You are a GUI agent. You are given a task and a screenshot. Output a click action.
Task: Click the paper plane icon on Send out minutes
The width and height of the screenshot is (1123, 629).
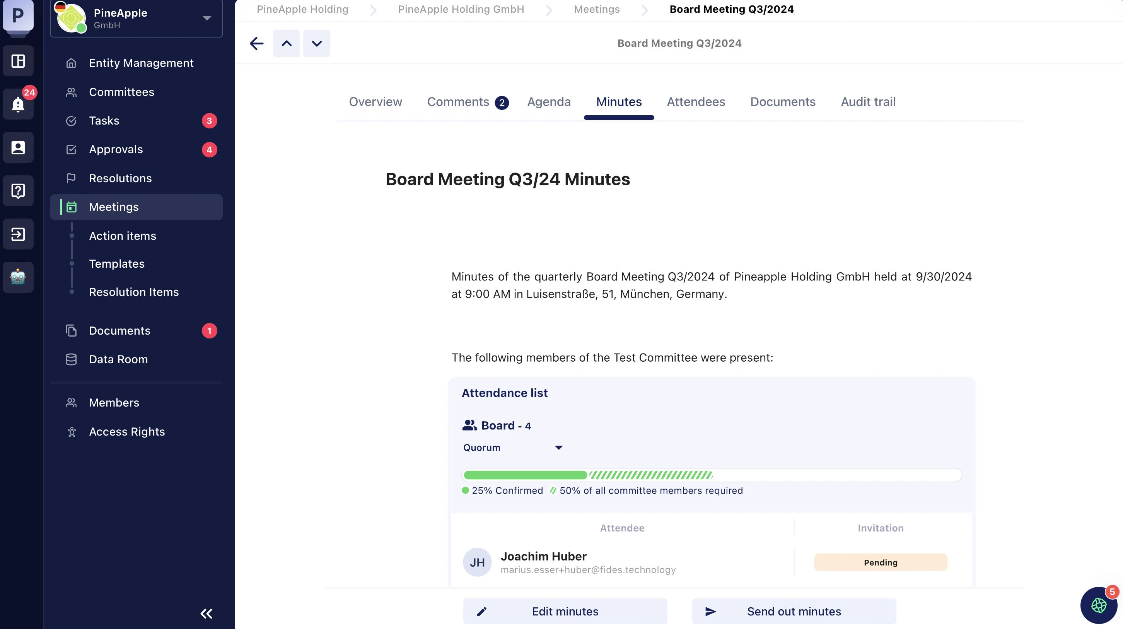click(x=711, y=612)
